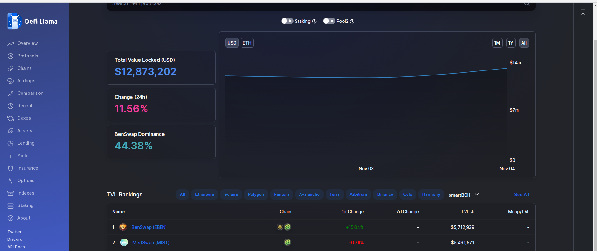597x251 pixels.
Task: Select the Avalanche chain filter
Action: (309, 194)
